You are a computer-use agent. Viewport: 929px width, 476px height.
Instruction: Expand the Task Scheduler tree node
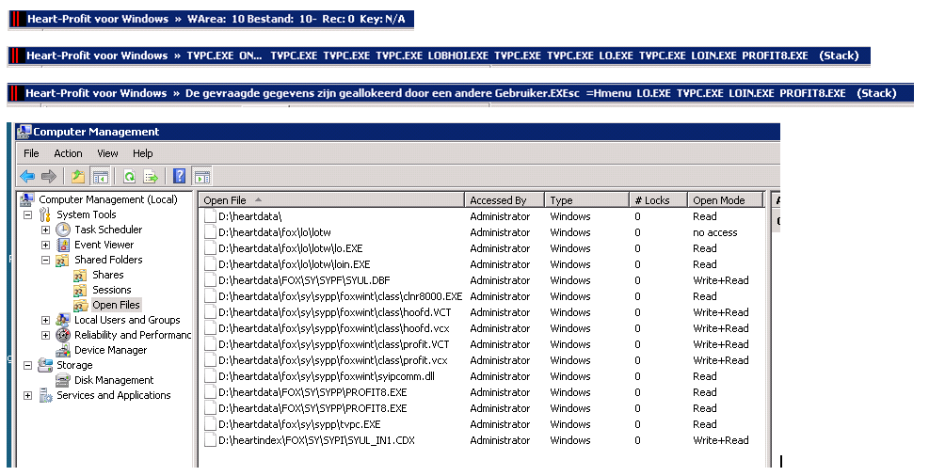45,230
